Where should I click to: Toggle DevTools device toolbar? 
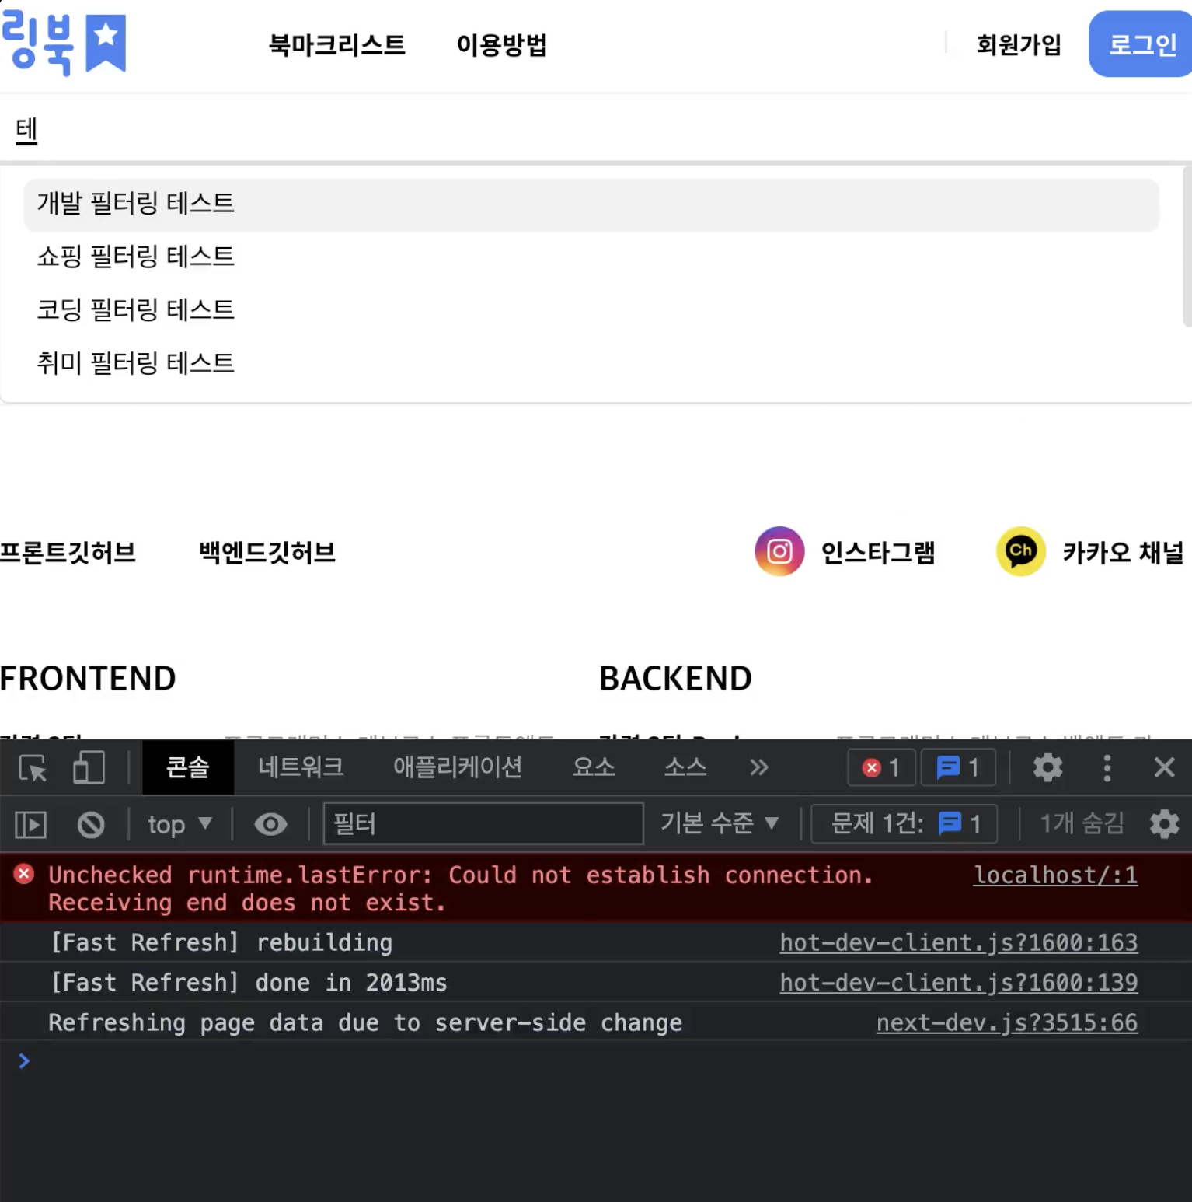(89, 768)
